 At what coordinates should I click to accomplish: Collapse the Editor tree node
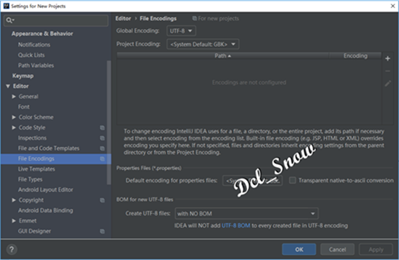(8, 86)
